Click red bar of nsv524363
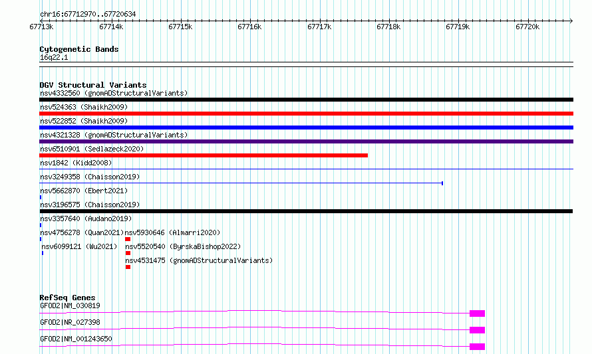This screenshot has height=354, width=592. (x=306, y=114)
